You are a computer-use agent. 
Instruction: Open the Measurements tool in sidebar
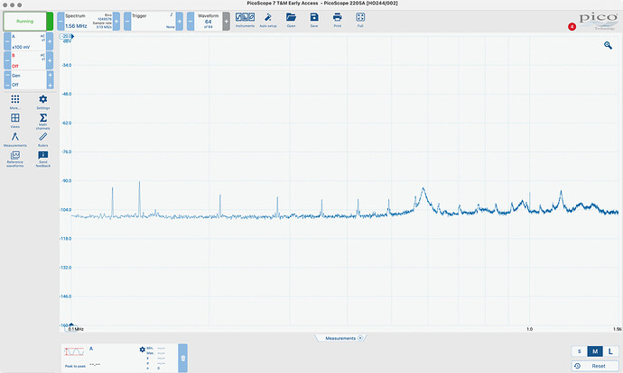point(15,140)
